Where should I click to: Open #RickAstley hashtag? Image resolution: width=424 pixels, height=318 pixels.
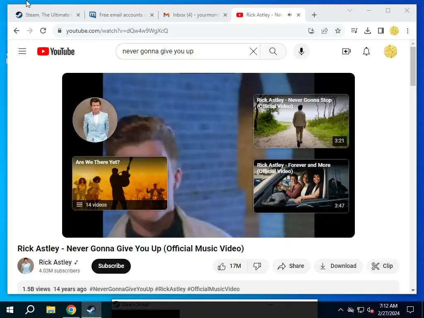tap(170, 289)
